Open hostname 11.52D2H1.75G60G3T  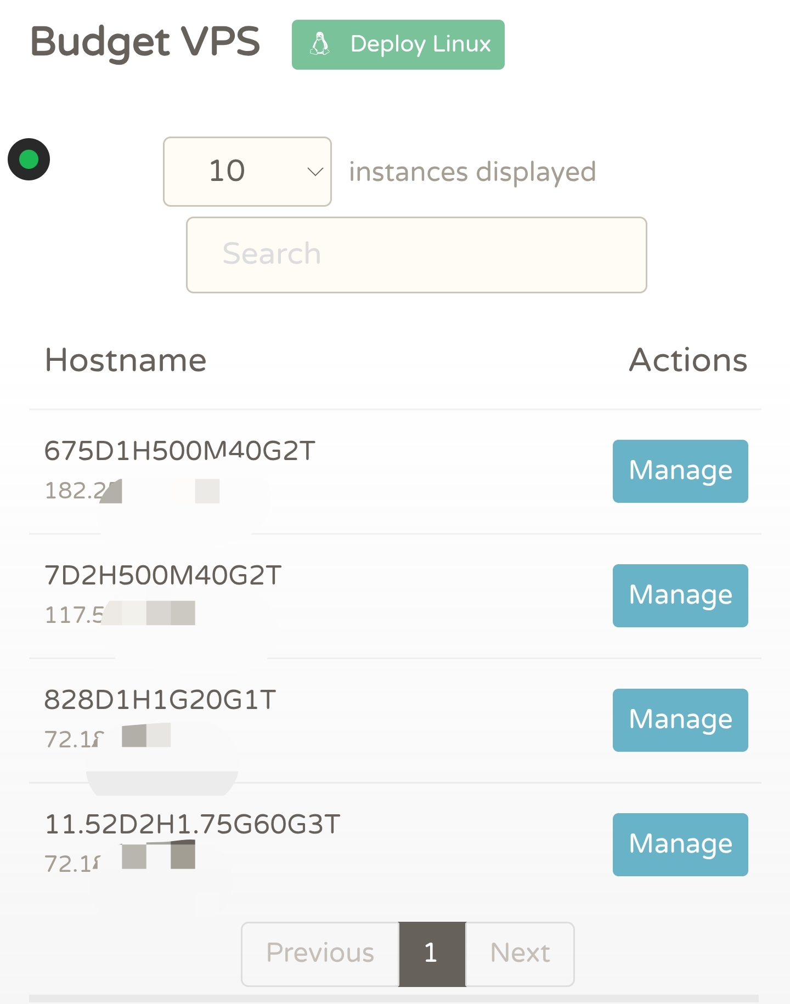(193, 824)
